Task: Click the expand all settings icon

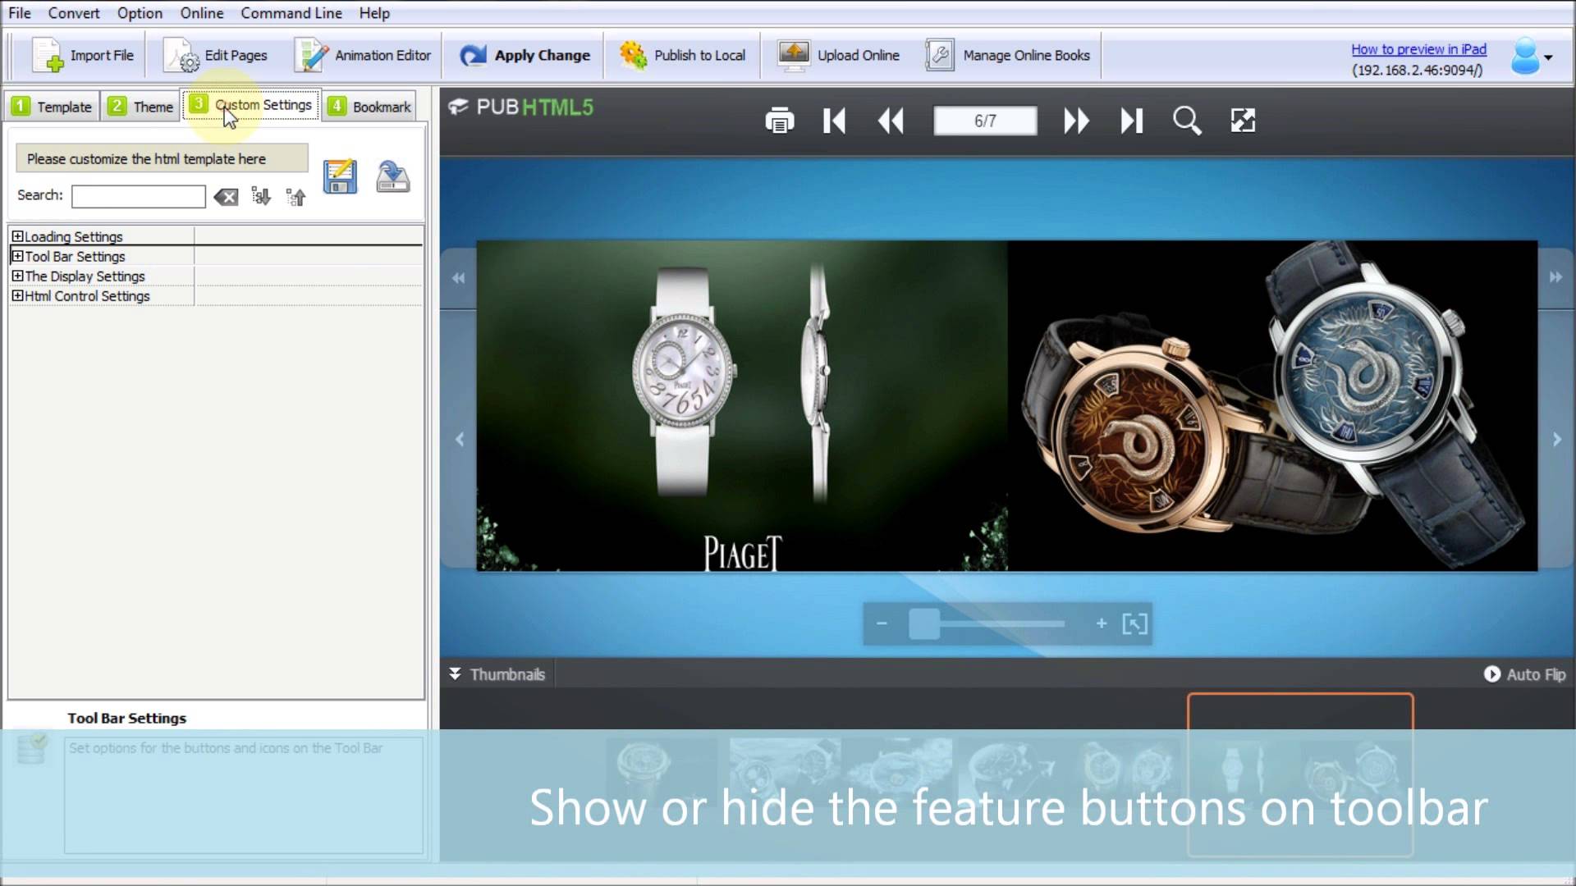Action: point(260,196)
